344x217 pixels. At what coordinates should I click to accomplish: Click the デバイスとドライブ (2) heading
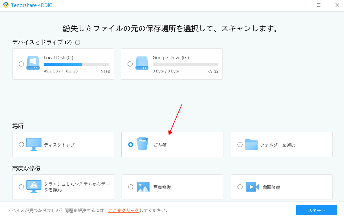[42, 42]
